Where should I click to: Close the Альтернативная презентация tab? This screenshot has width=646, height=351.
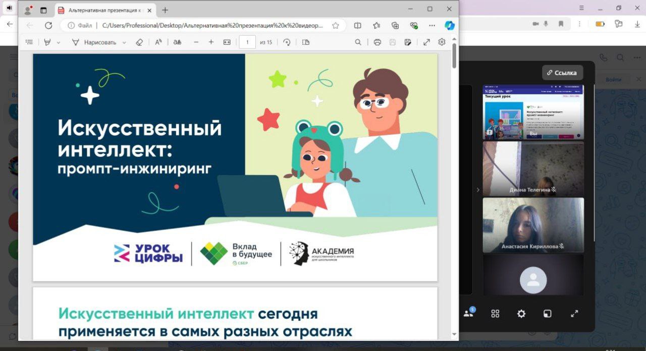coord(149,10)
